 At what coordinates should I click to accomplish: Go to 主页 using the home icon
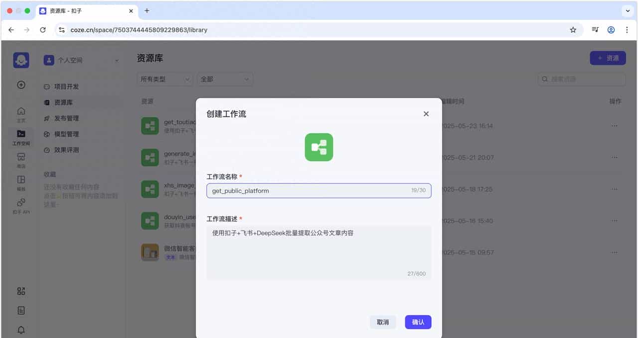pos(21,111)
